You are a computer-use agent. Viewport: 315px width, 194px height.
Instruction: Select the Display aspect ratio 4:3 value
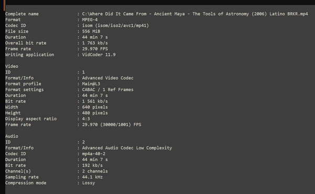point(86,119)
